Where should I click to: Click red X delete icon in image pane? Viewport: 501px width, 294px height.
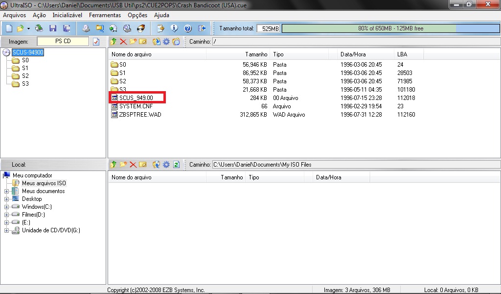click(x=123, y=42)
